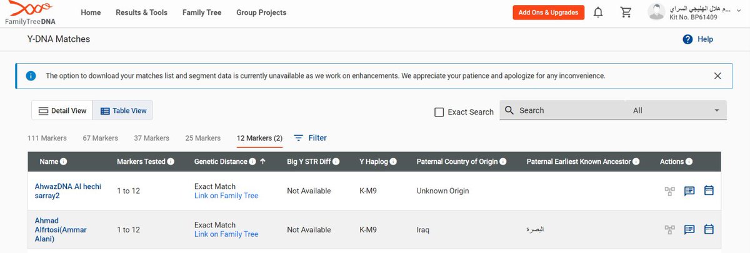
Task: Open the Results & Tools menu
Action: [x=141, y=12]
